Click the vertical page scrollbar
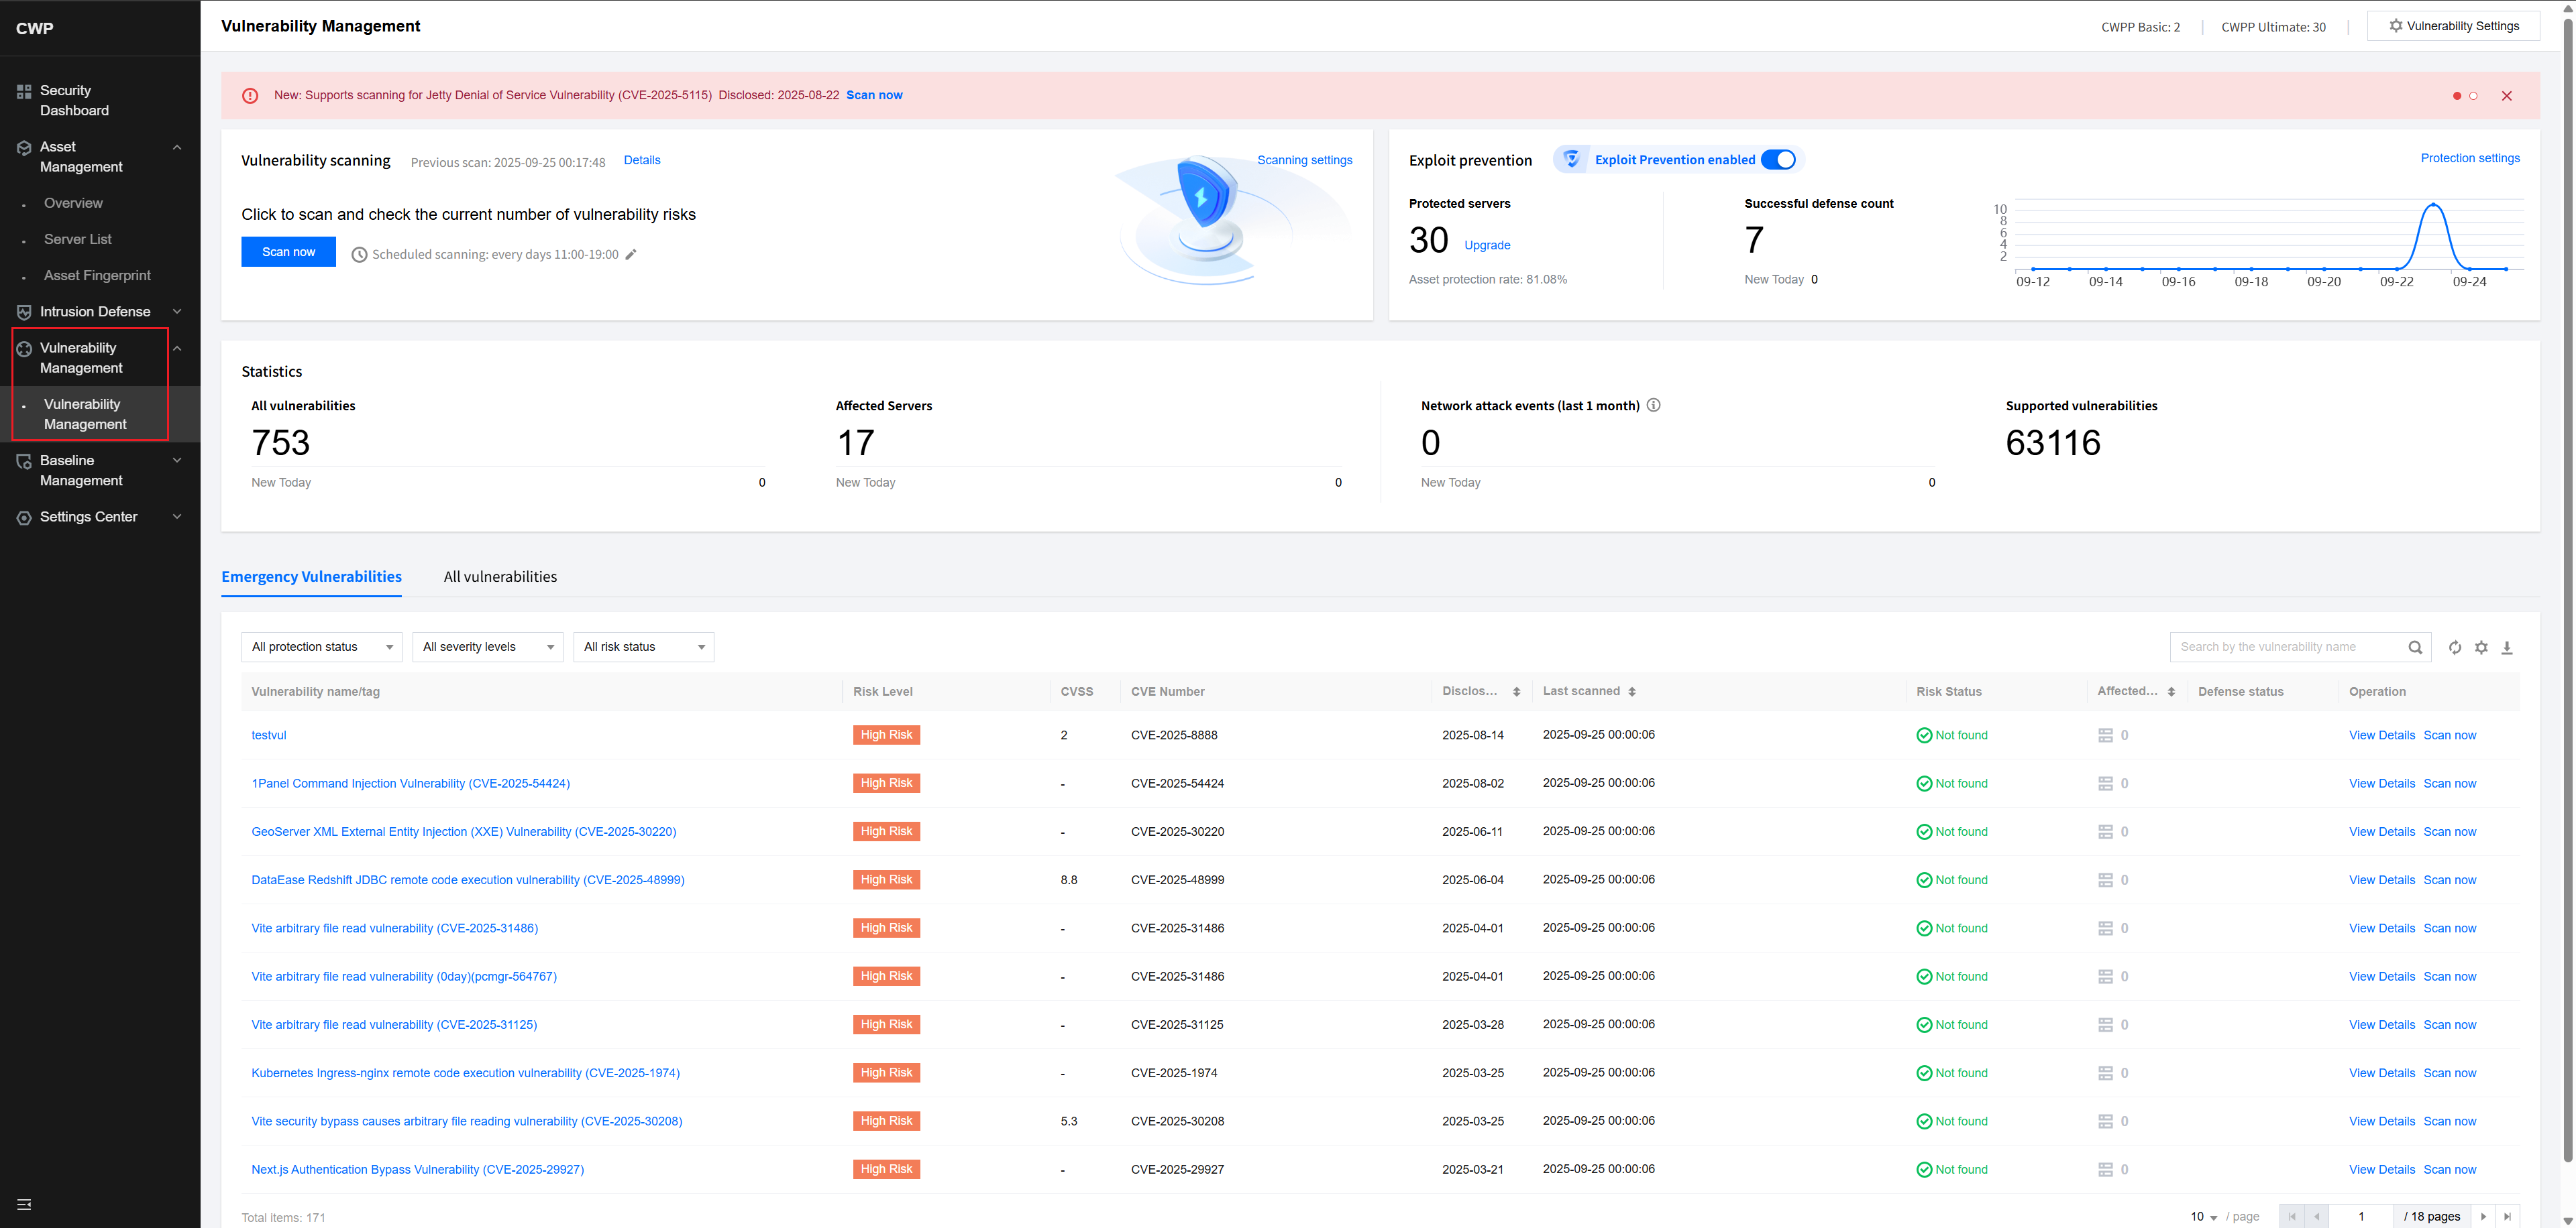Viewport: 2576px width, 1228px height. click(2567, 589)
